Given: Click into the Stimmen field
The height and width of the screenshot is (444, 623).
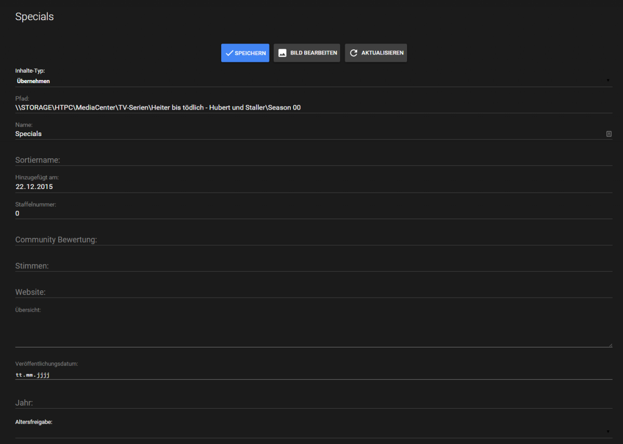Looking at the screenshot, I should pos(314,265).
